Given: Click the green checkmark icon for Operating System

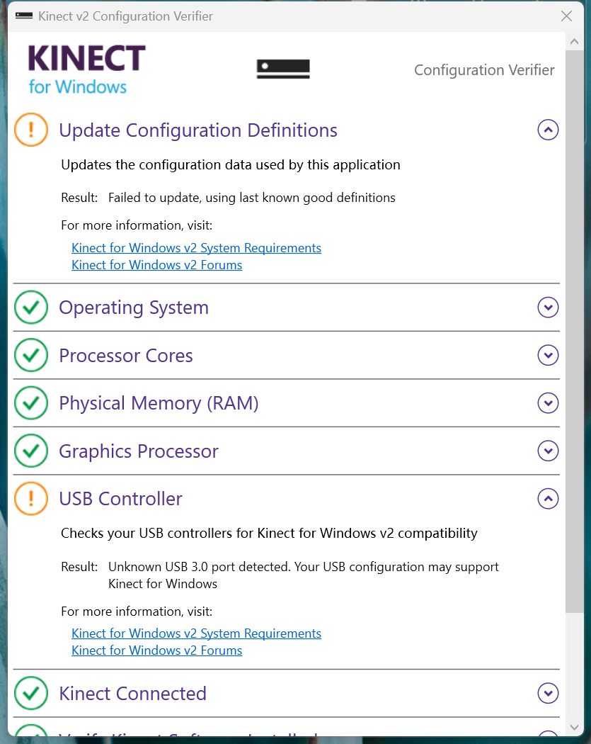Looking at the screenshot, I should (x=31, y=308).
